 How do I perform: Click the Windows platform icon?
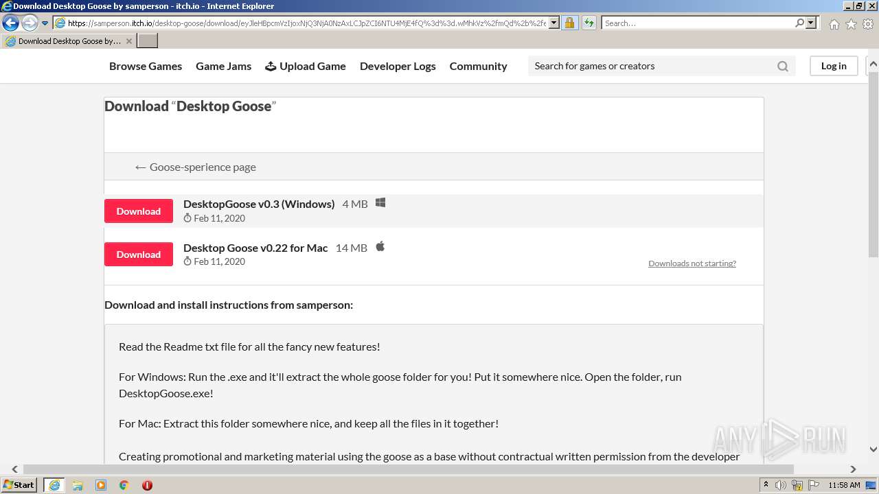tap(380, 202)
